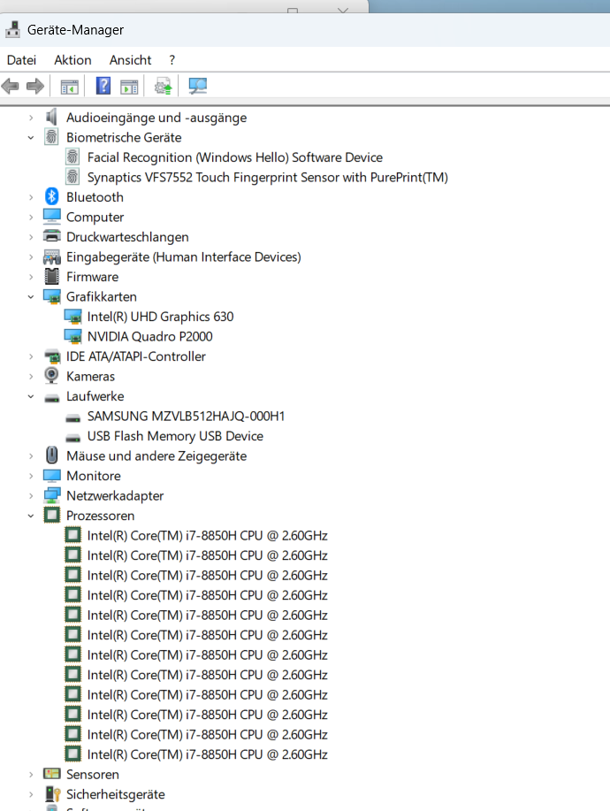610x811 pixels.
Task: Click the scan for hardware changes icon
Action: pos(197,86)
